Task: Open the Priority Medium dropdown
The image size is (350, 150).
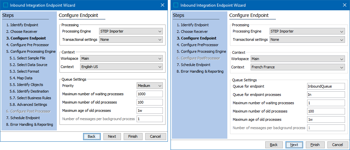Action: tap(150, 86)
